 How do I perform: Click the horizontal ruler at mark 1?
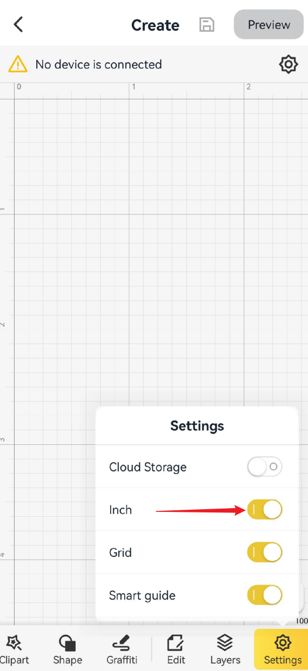[133, 87]
